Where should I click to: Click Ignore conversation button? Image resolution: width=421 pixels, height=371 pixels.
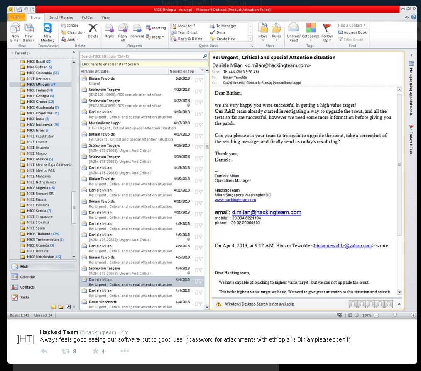[70, 25]
